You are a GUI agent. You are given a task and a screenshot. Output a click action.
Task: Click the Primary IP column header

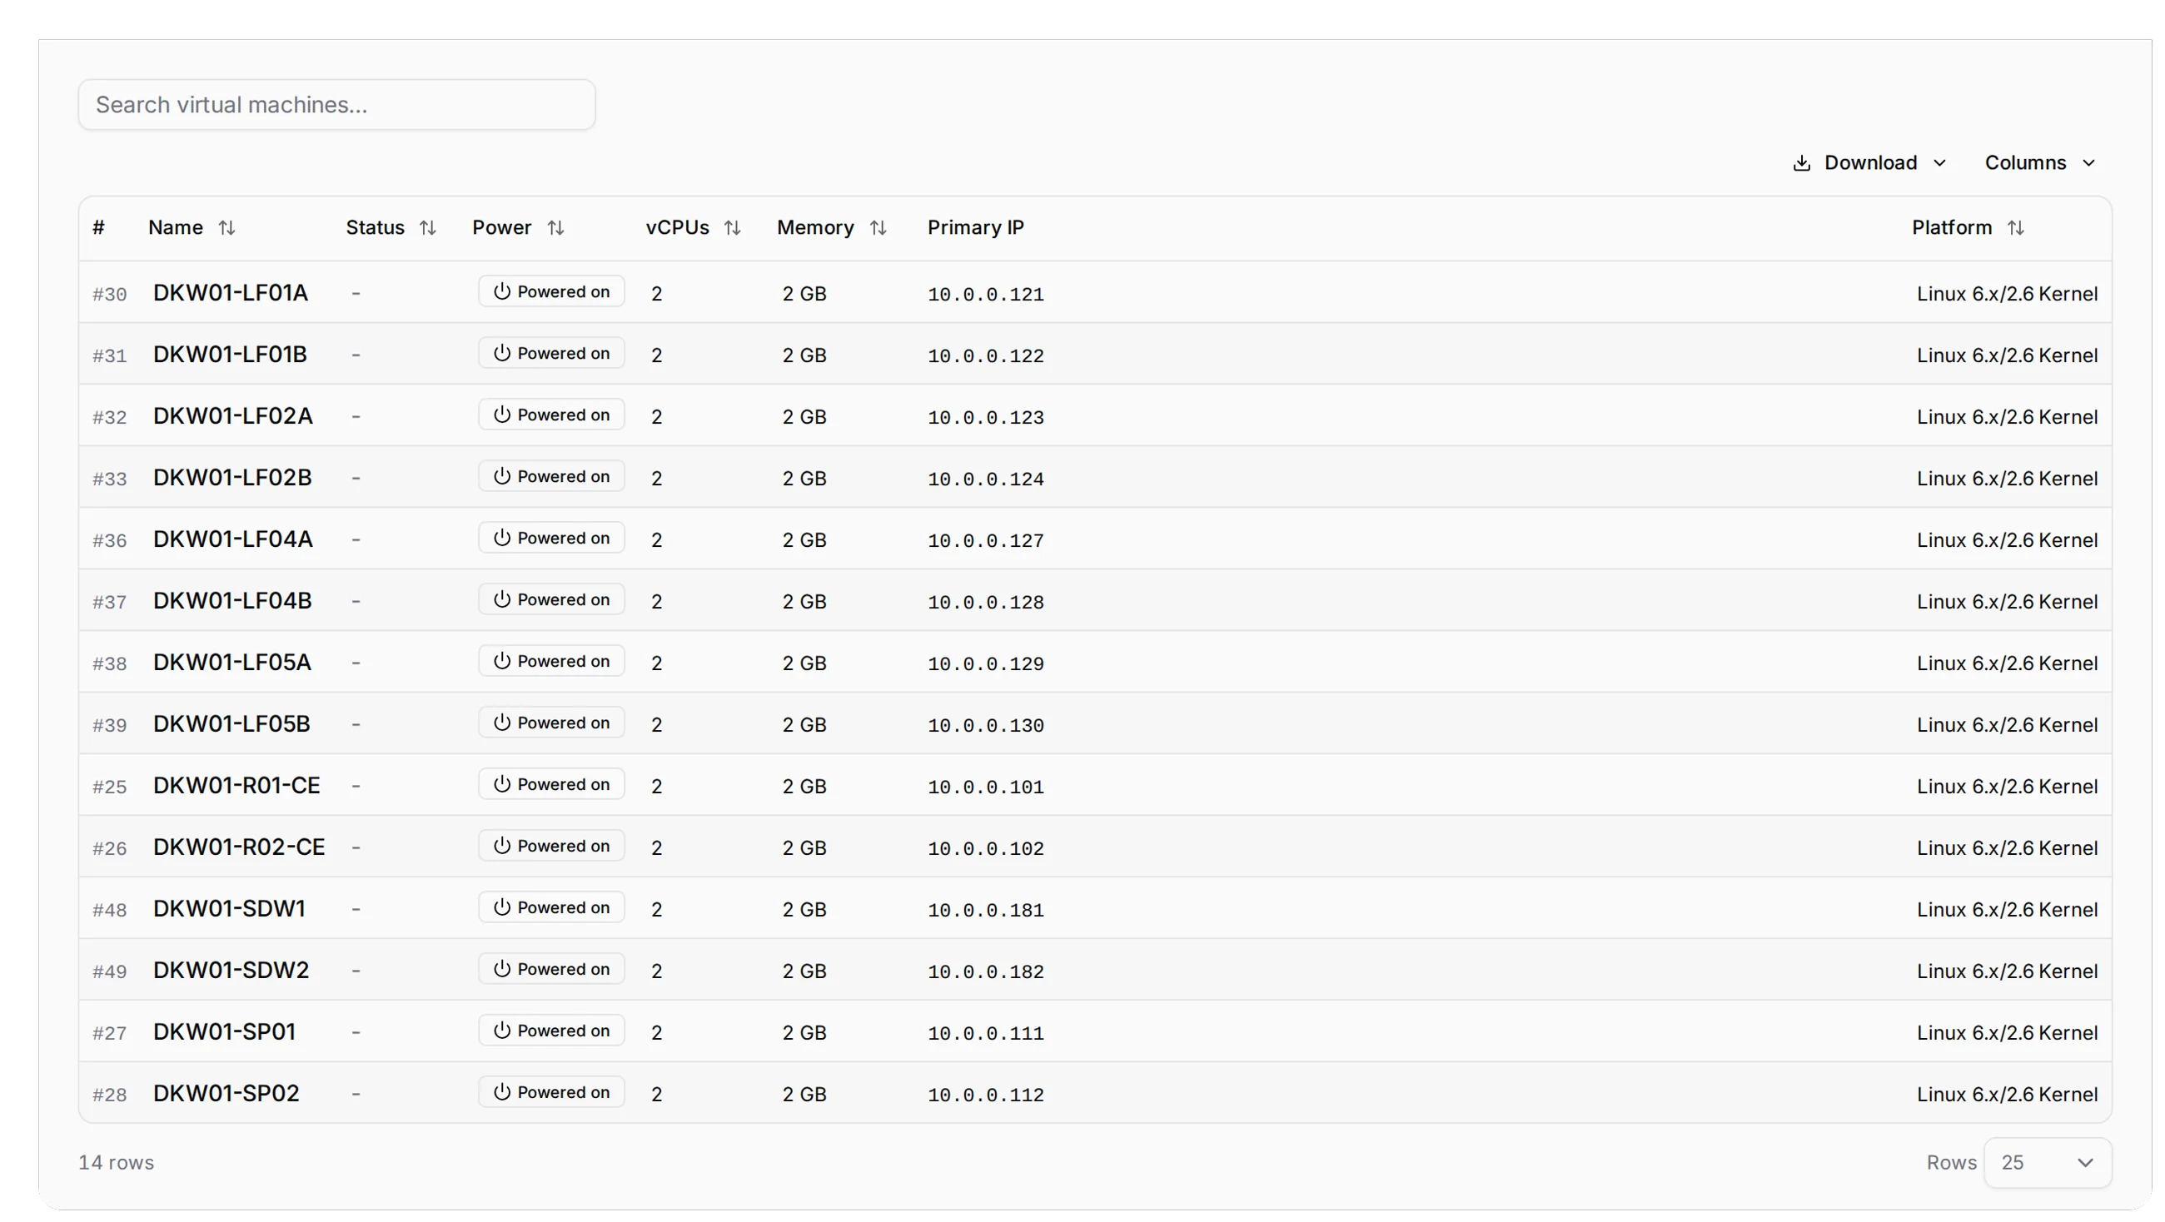pos(976,228)
